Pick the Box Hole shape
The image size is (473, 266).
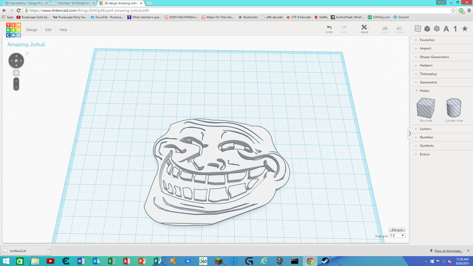426,110
